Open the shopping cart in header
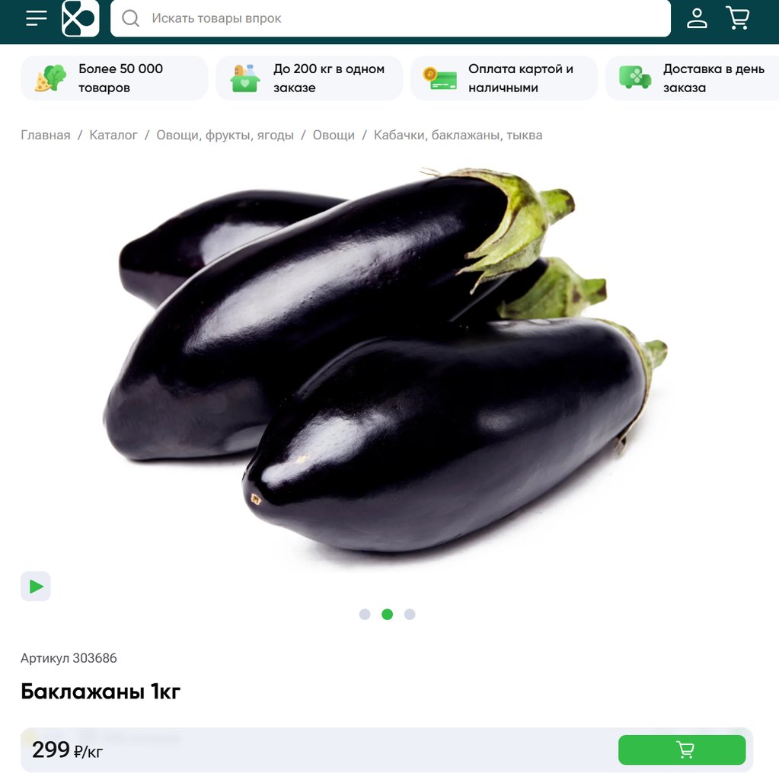Screen dimensions: 779x780 [738, 18]
